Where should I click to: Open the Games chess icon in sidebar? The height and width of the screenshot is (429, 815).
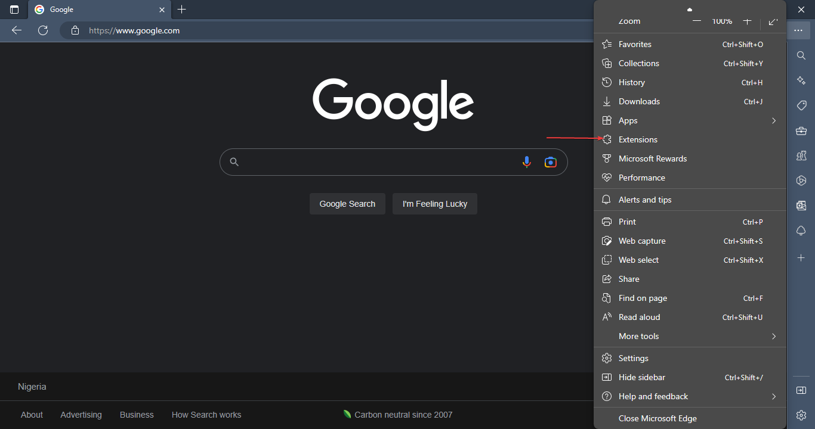[x=801, y=156]
